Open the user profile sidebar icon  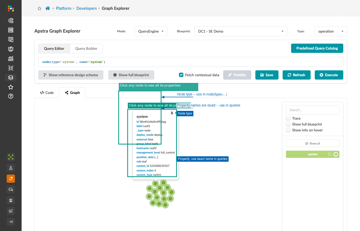11,168
